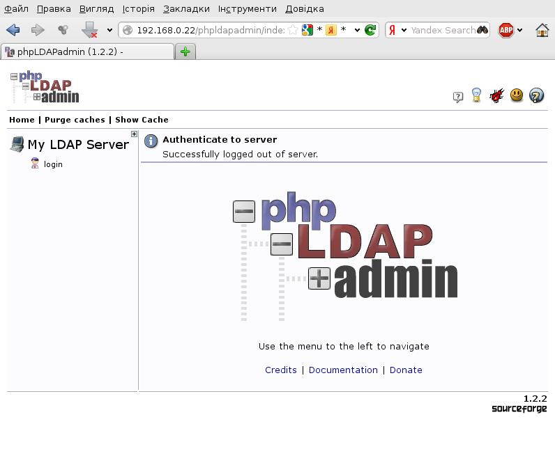Click the blue help question mark icon
555x465 pixels.
tap(536, 95)
